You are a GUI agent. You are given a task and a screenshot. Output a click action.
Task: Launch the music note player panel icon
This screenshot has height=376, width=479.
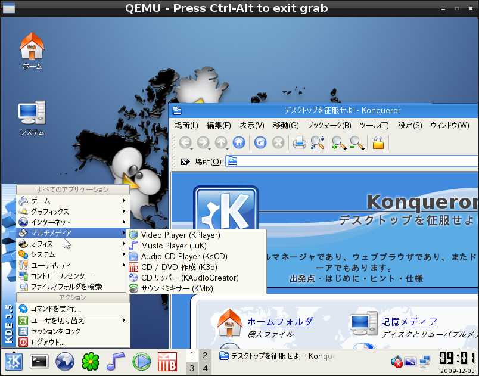coord(116,362)
